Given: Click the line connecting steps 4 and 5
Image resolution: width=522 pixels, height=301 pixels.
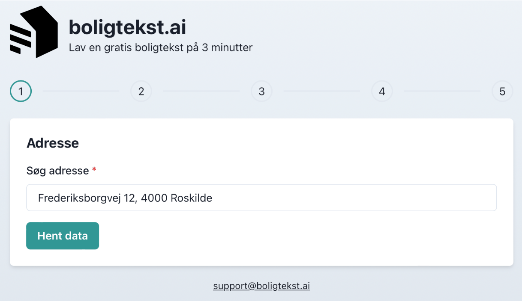Looking at the screenshot, I should [442, 91].
